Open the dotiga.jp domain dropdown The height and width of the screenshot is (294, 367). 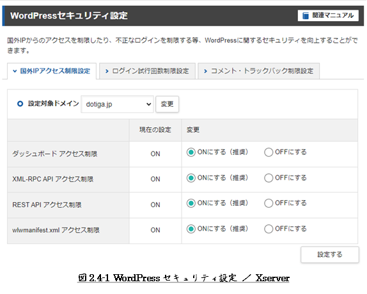coord(117,104)
